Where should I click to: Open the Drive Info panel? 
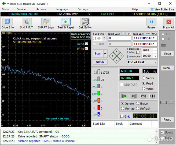pos(8,23)
